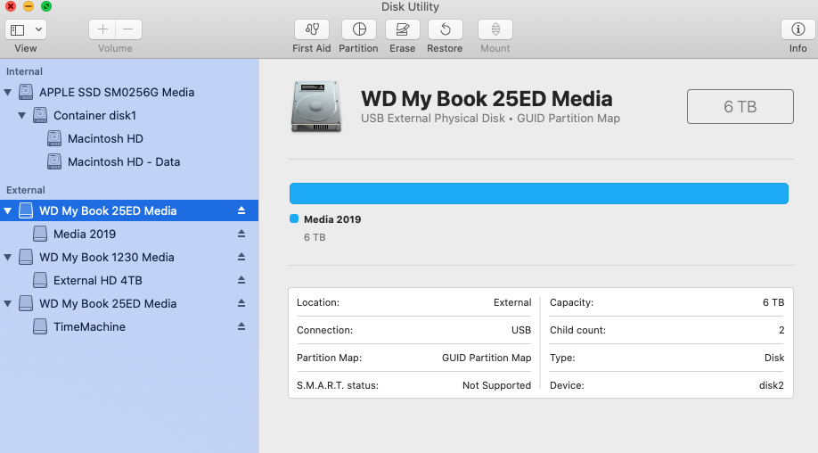818x453 pixels.
Task: Click the Internal sidebar section header
Action: click(x=25, y=71)
